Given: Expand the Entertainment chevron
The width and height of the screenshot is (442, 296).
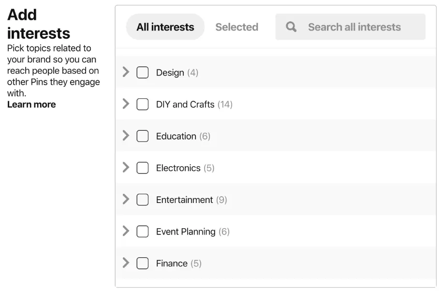Looking at the screenshot, I should [x=126, y=199].
